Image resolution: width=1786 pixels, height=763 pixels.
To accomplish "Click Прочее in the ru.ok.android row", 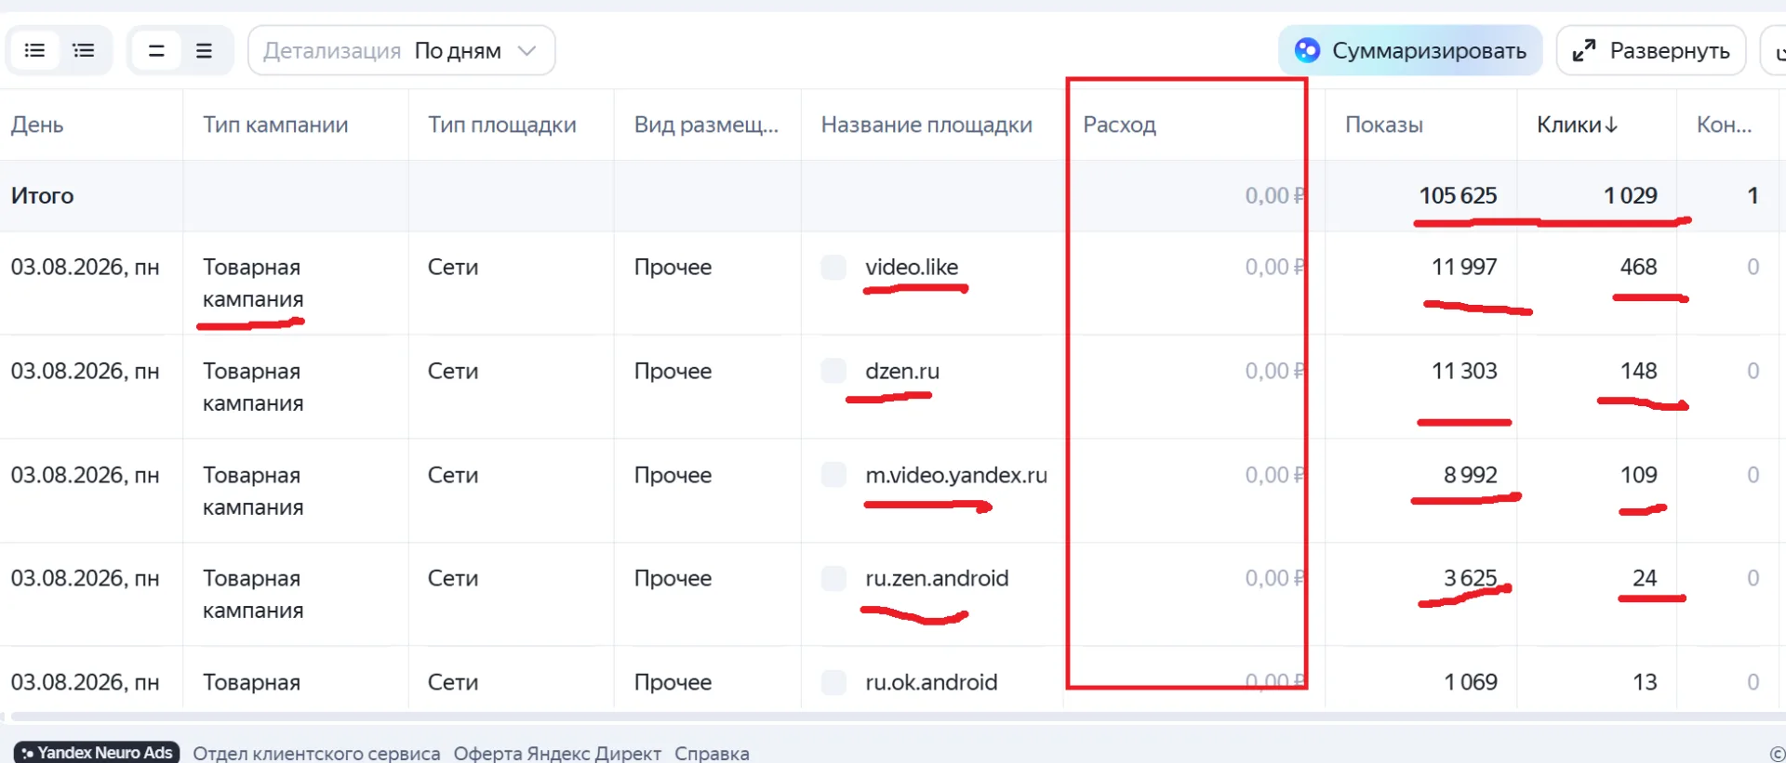I will point(673,682).
